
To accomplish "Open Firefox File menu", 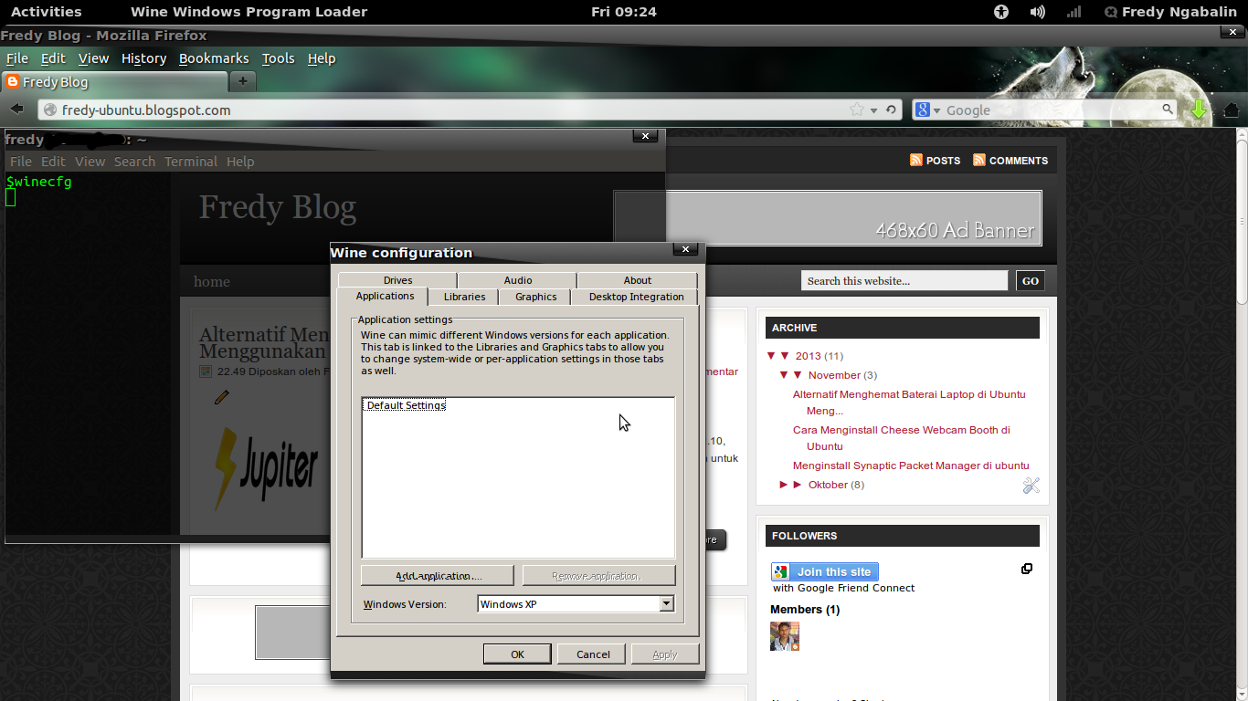I will pyautogui.click(x=17, y=58).
